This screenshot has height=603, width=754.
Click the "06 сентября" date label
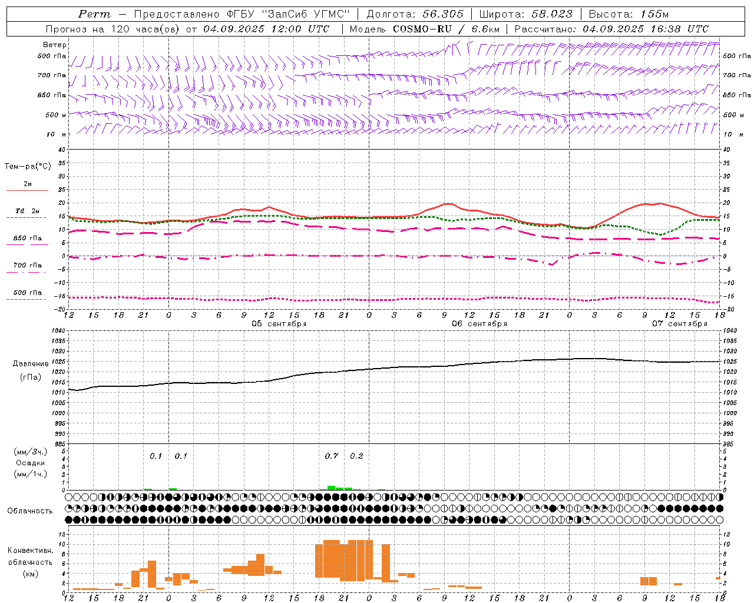point(479,324)
